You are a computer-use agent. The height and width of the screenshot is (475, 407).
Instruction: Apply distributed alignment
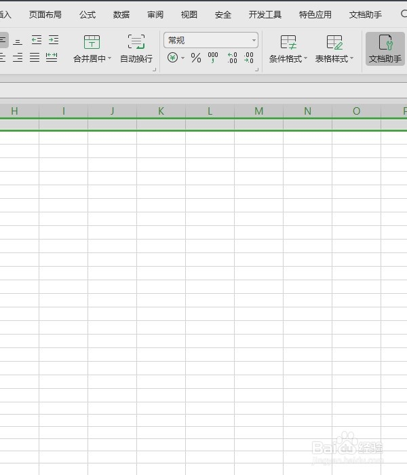click(x=52, y=57)
